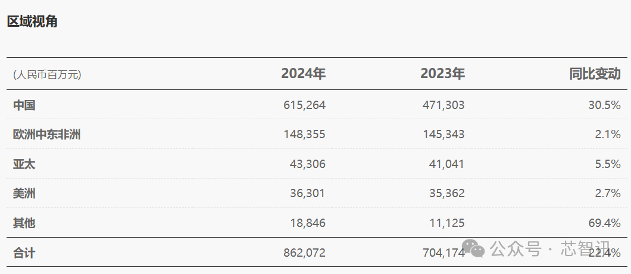
Task: Click the 区域视角 heading
Action: point(32,21)
